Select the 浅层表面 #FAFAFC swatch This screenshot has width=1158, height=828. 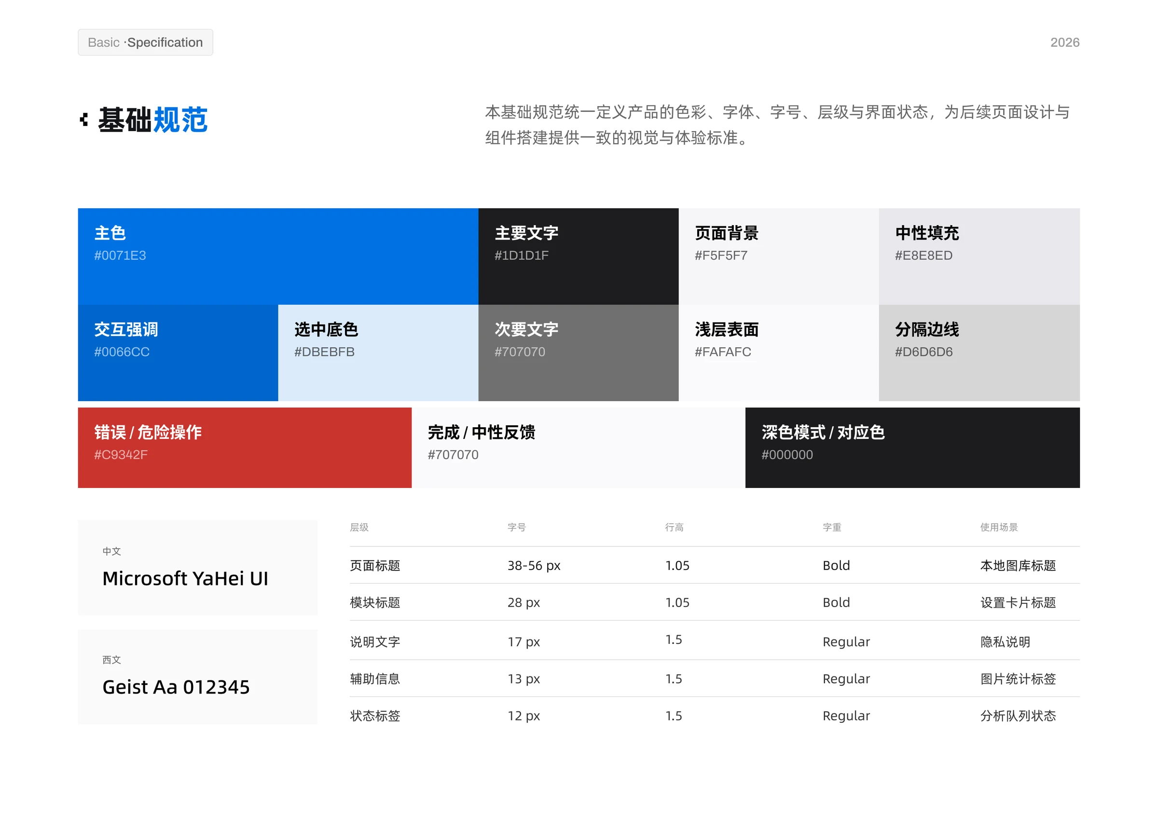click(x=778, y=353)
